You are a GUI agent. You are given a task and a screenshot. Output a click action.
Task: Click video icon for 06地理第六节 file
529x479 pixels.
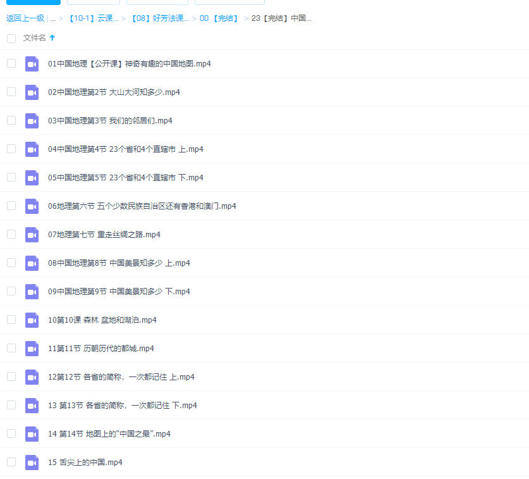point(32,206)
